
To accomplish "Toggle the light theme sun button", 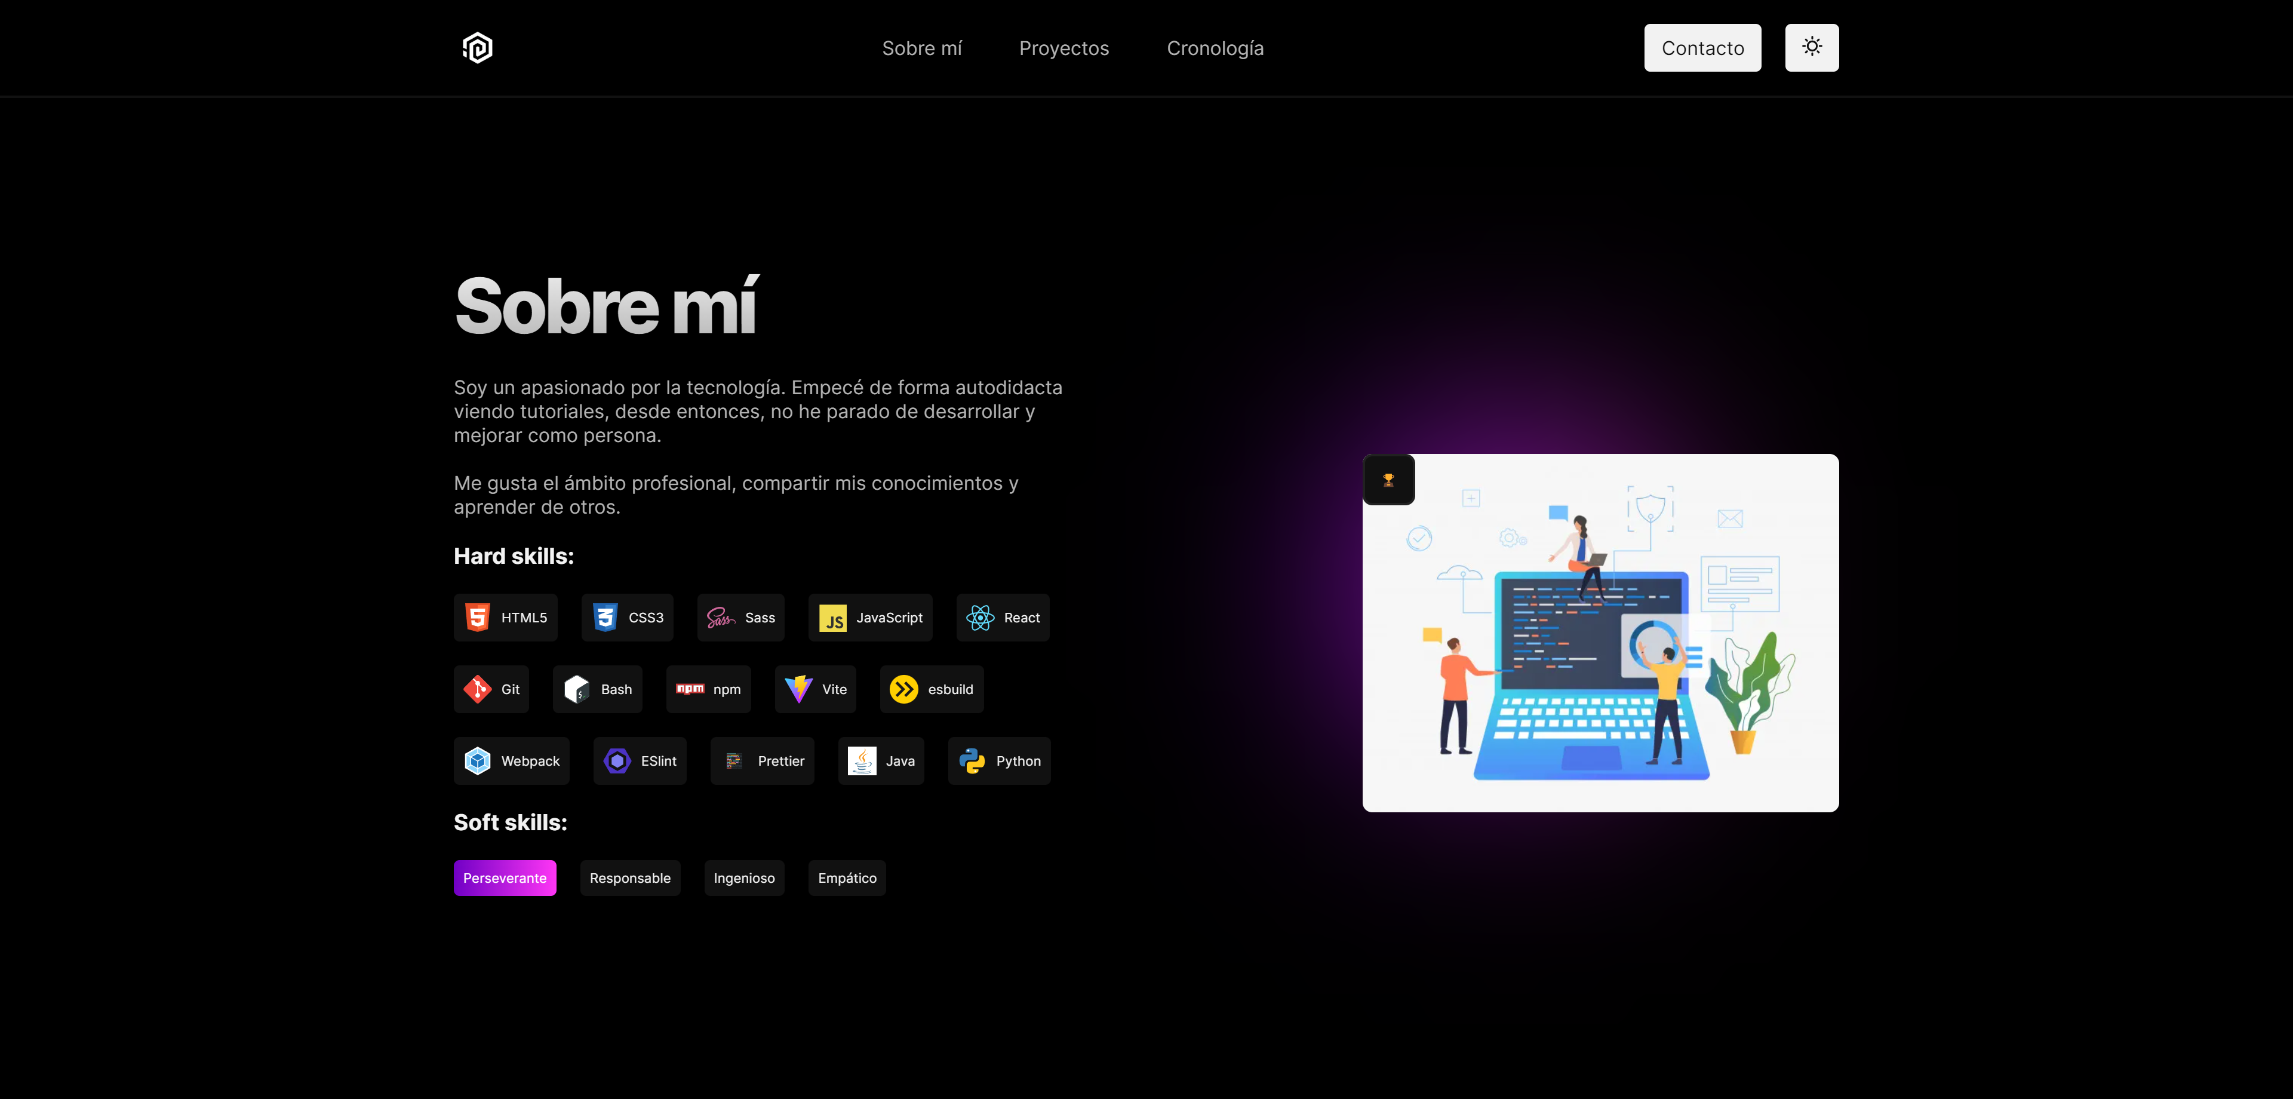I will click(1812, 47).
